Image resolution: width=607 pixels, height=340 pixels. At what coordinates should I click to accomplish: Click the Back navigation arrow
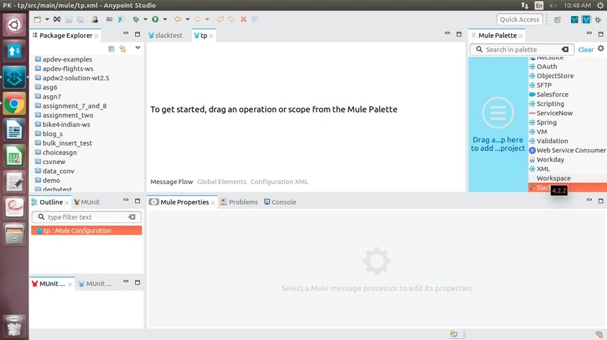point(178,19)
